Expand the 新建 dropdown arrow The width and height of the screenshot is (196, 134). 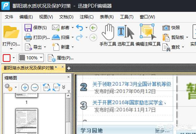tap(73, 47)
